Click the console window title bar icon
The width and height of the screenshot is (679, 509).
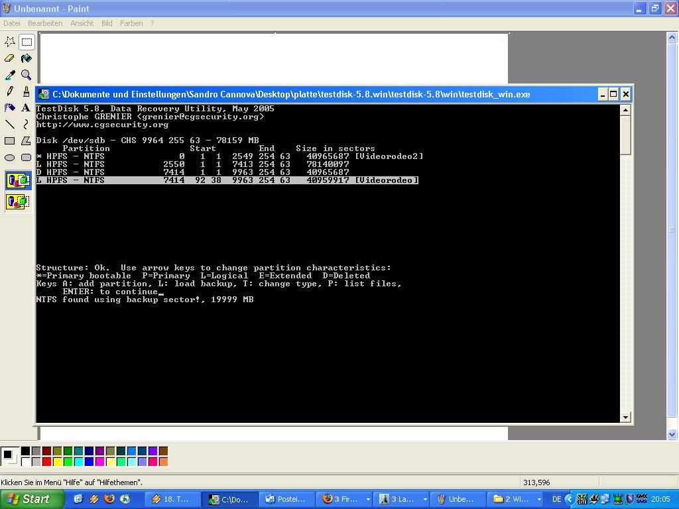44,94
